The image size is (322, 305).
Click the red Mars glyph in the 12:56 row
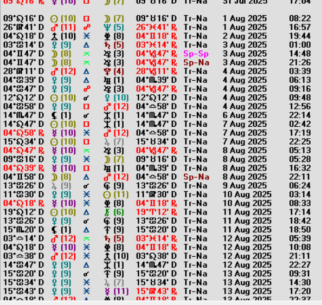[107, 107]
